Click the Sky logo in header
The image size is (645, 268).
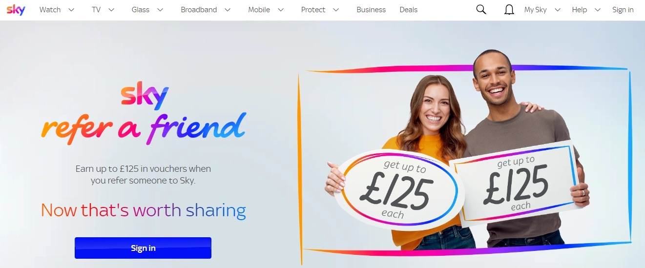16,10
